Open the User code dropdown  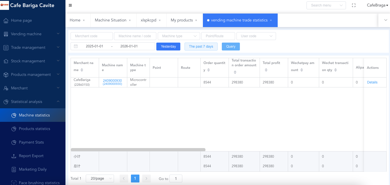point(256,36)
